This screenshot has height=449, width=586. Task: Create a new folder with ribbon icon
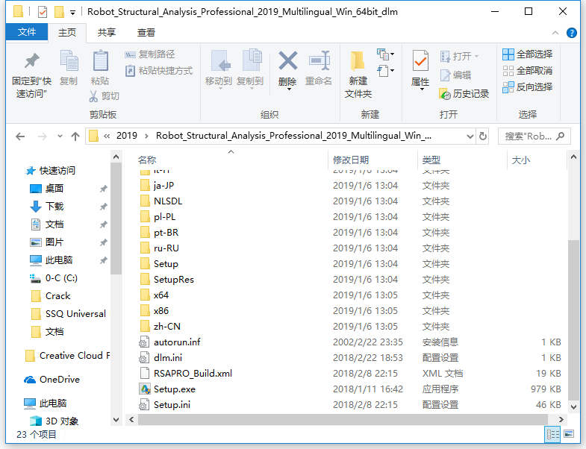click(x=358, y=61)
